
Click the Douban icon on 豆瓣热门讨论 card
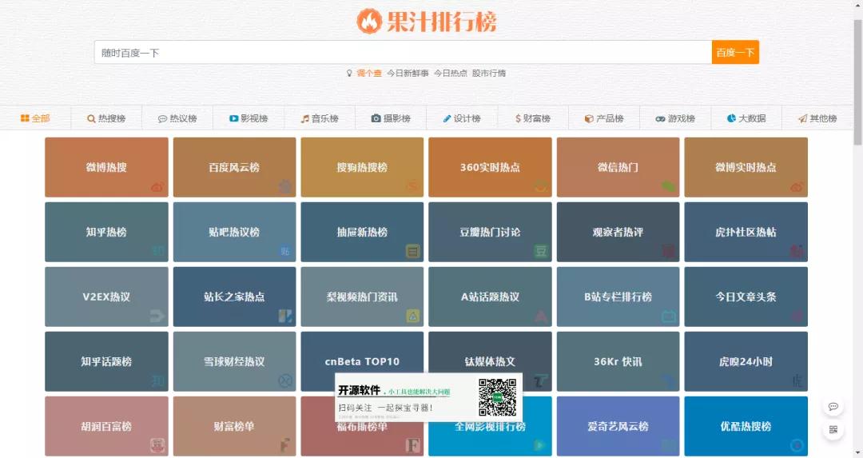[x=541, y=252]
